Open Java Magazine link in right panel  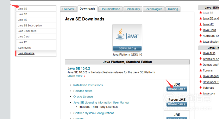point(211,76)
